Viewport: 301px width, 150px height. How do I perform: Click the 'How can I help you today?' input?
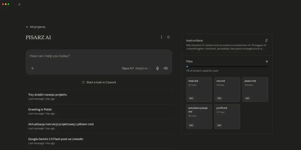[x=99, y=56]
